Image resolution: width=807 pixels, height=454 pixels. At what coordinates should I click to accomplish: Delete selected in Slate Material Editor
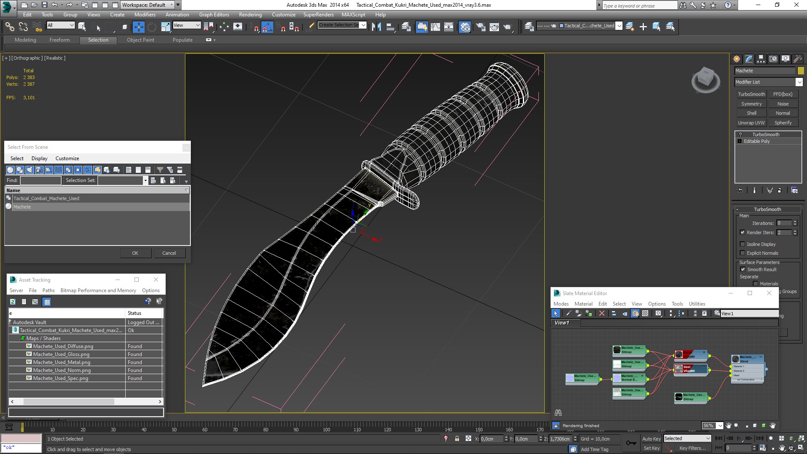pos(602,314)
